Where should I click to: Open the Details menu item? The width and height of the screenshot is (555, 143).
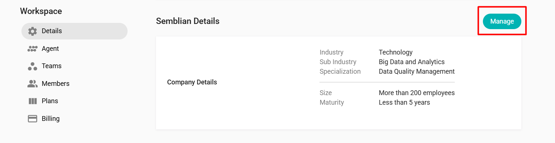pos(74,31)
